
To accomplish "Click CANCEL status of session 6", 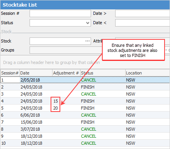I will [89, 115].
